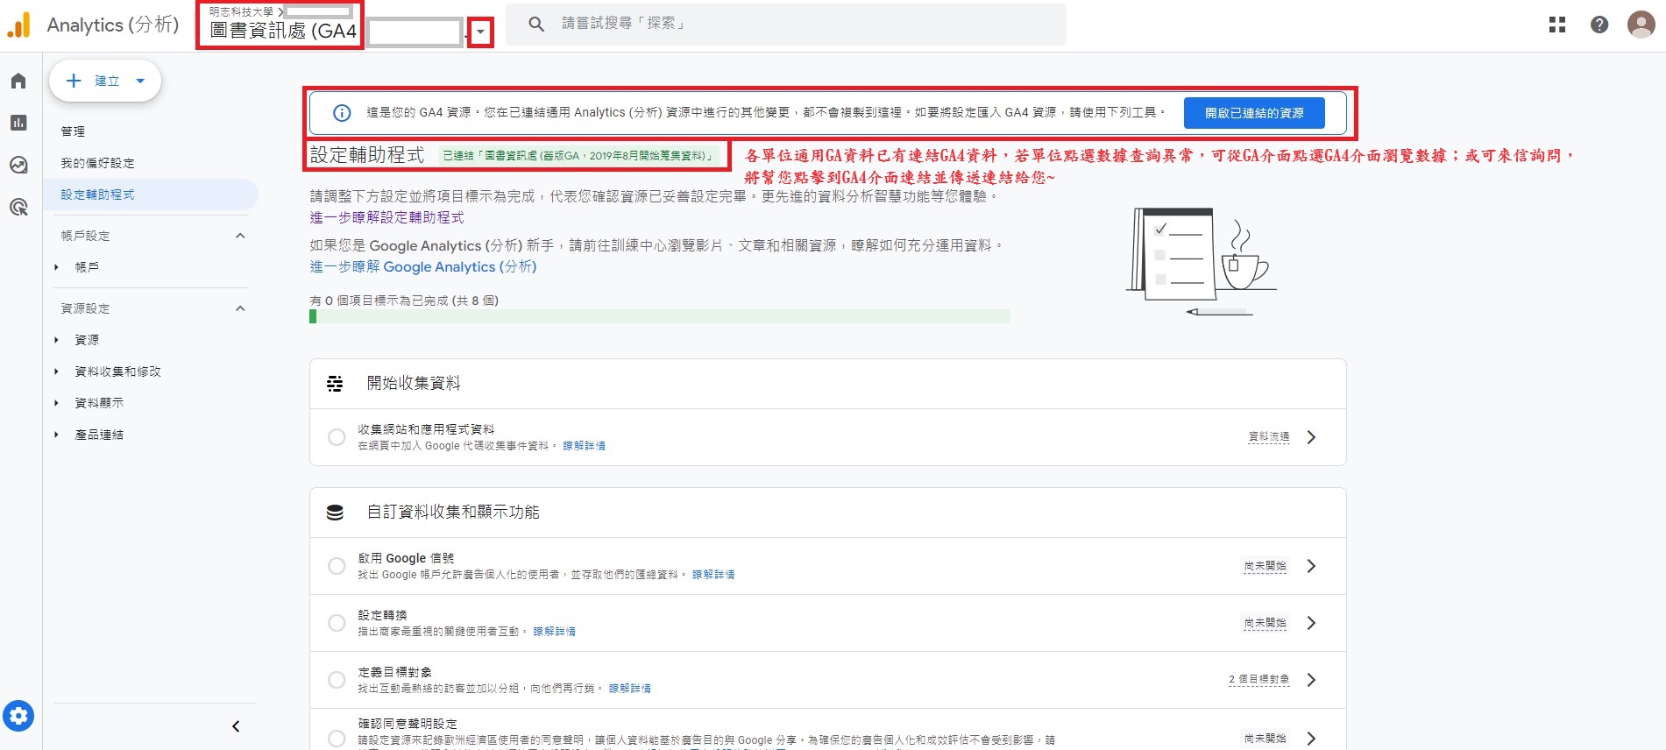
Task: Collapse the 資源設定 section
Action: (x=240, y=308)
